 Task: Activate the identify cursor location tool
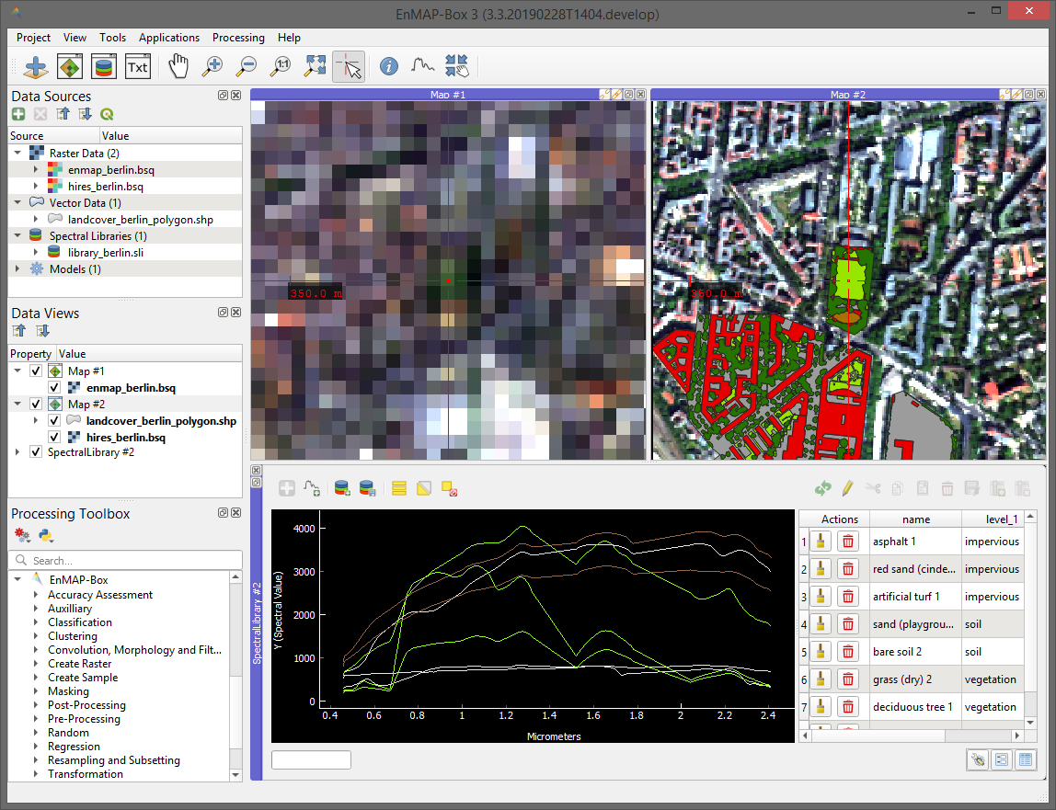pos(349,67)
